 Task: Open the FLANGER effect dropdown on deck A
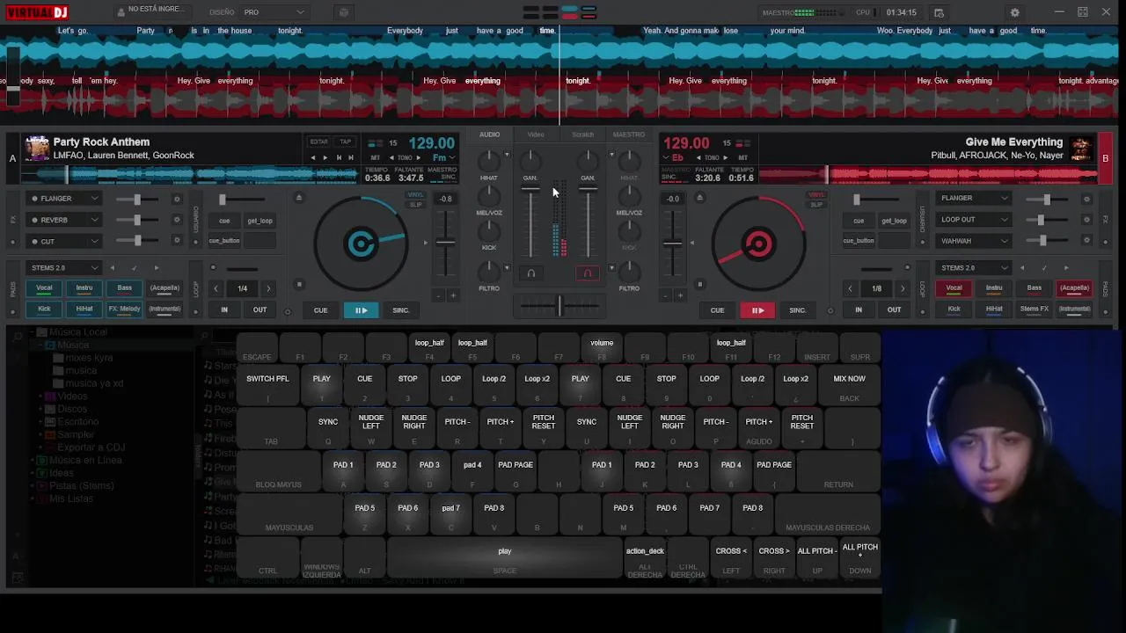63,199
